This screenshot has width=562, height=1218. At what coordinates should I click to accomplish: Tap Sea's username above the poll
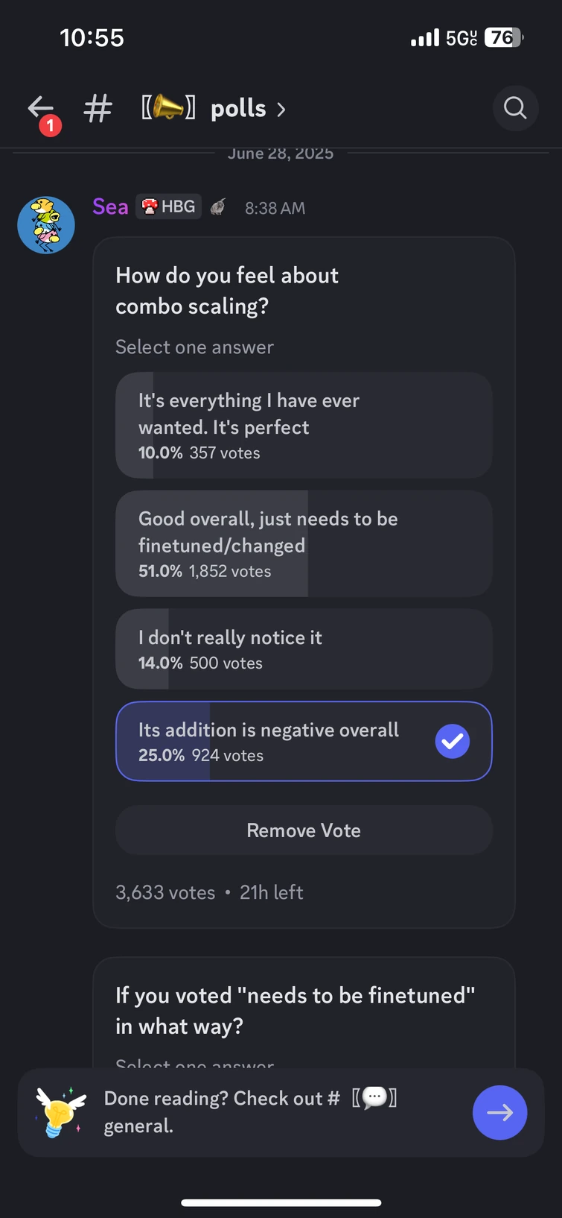110,206
